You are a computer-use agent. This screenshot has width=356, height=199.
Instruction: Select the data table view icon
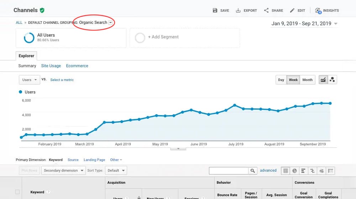(286, 171)
